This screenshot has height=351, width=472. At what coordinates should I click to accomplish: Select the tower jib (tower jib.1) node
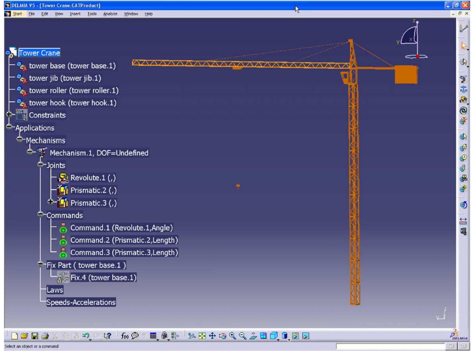[x=65, y=78]
